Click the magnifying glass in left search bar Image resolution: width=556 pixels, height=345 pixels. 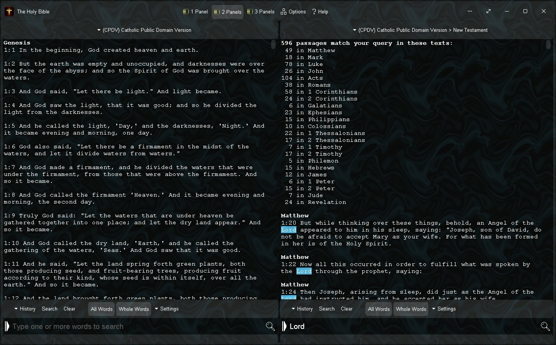point(271,326)
